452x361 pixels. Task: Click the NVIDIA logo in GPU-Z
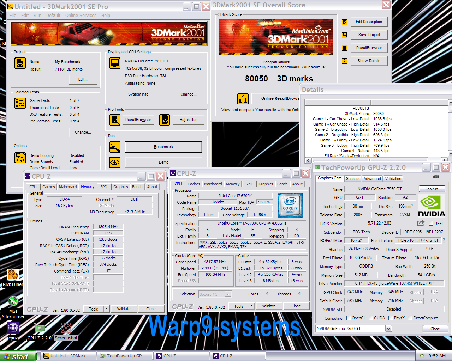[432, 206]
